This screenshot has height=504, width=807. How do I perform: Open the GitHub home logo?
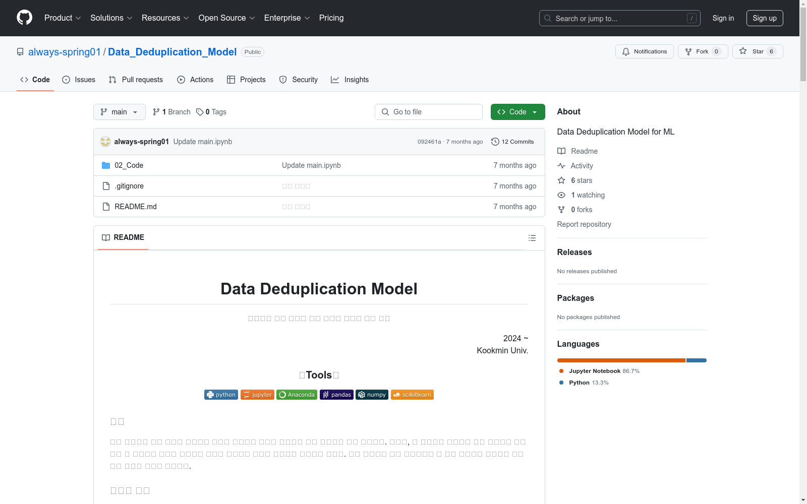[24, 18]
